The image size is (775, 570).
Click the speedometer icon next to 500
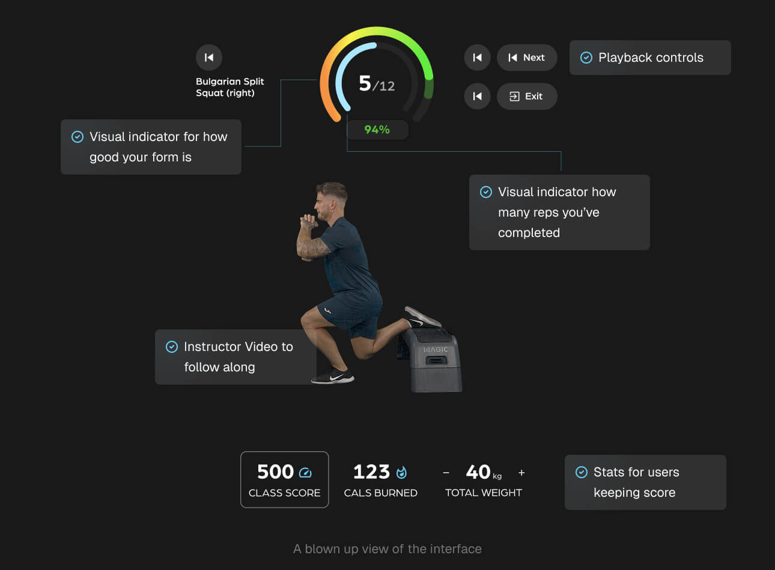coord(305,473)
